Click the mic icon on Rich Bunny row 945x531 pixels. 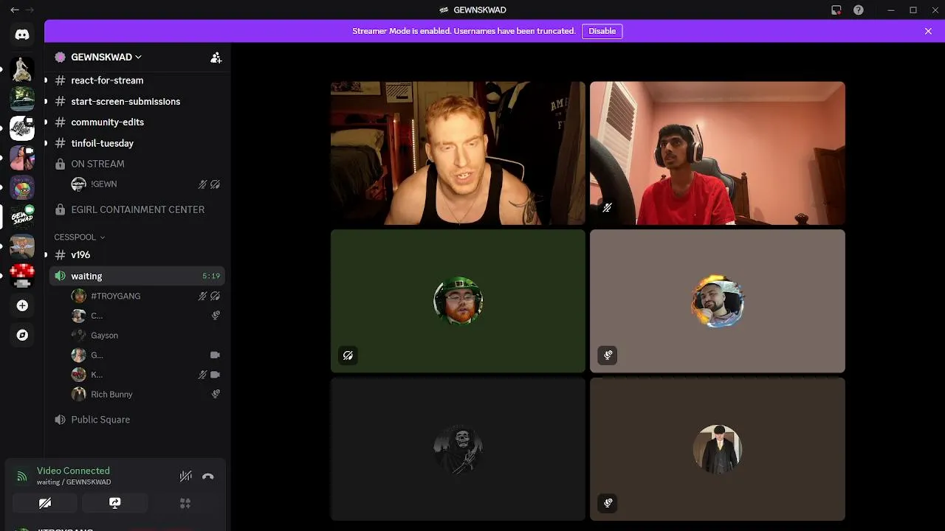(216, 395)
